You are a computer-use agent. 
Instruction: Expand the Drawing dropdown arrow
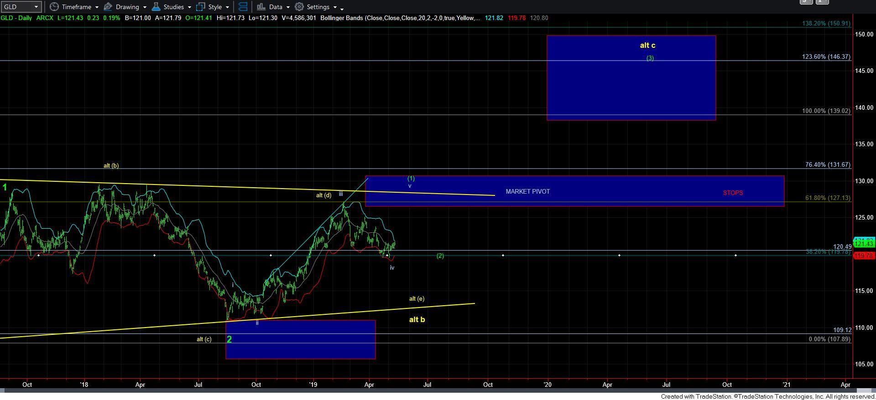(145, 7)
